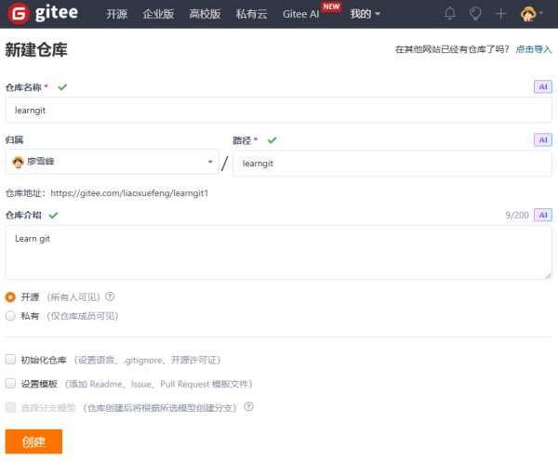The image size is (558, 461).
Task: Open the notifications bell icon
Action: (x=450, y=14)
